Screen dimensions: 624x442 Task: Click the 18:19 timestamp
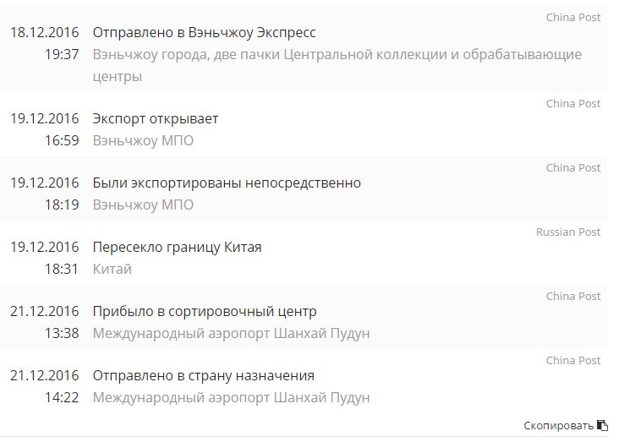tap(62, 205)
